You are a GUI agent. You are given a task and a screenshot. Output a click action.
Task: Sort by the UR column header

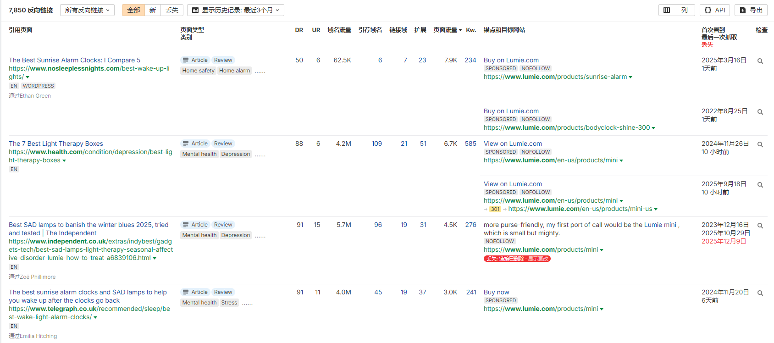coord(316,30)
